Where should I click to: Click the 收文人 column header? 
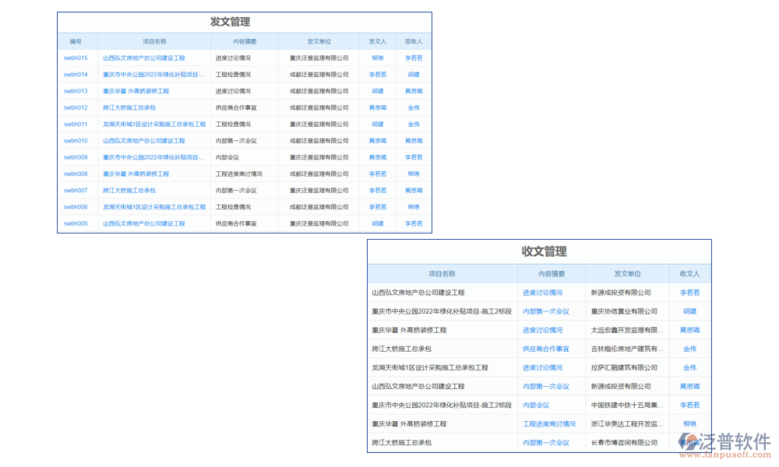click(x=689, y=273)
